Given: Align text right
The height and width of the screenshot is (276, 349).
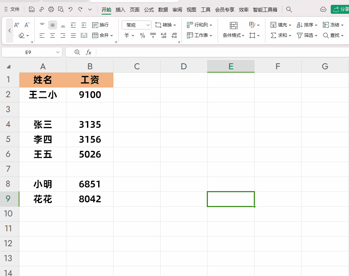Looking at the screenshot, I should click(63, 35).
